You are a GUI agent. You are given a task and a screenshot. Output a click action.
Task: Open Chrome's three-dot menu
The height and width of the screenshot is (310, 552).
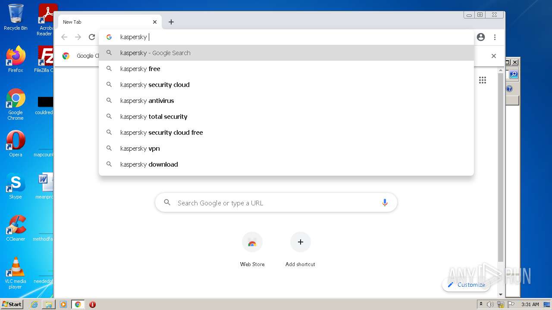495,37
